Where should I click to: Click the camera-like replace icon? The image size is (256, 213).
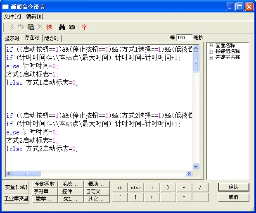click(x=72, y=27)
